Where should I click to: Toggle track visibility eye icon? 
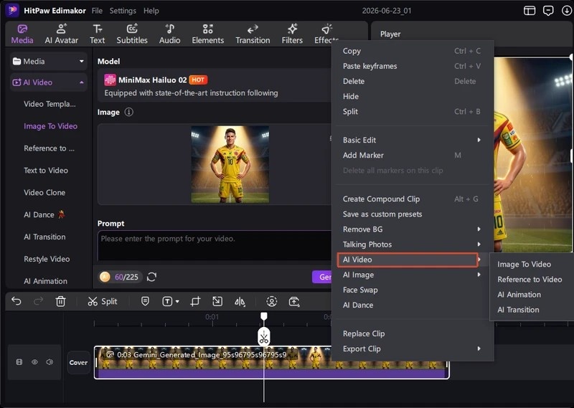point(34,362)
